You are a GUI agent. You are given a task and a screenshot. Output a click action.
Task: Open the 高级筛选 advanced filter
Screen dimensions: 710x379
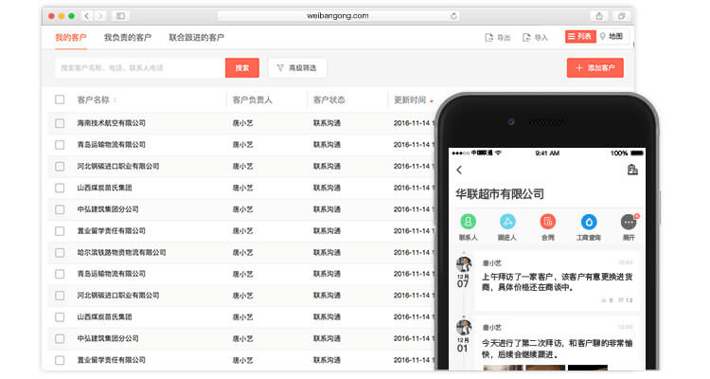coord(297,68)
